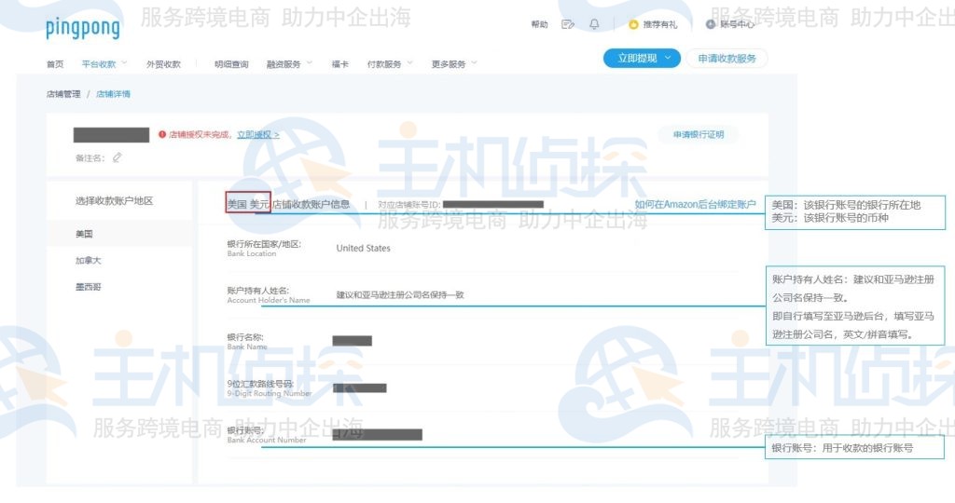Click the 对应店铺账号ID label

pos(408,204)
